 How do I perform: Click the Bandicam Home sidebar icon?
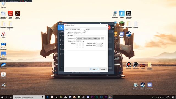(61, 35)
